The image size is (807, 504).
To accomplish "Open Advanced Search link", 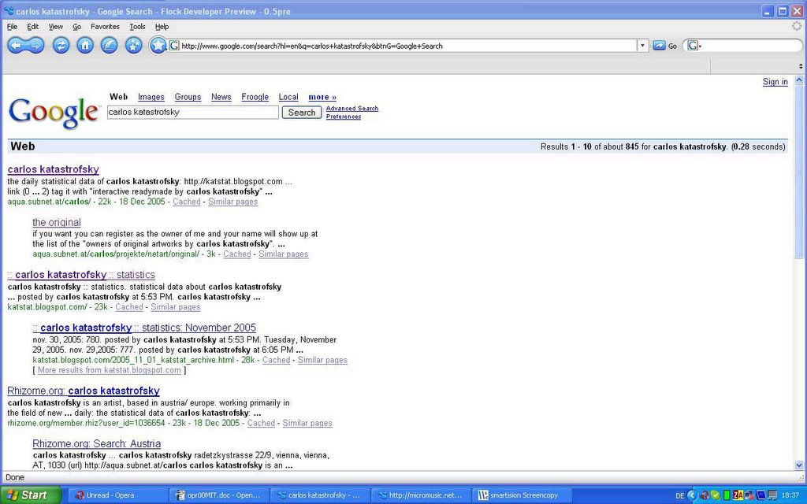I will 352,109.
